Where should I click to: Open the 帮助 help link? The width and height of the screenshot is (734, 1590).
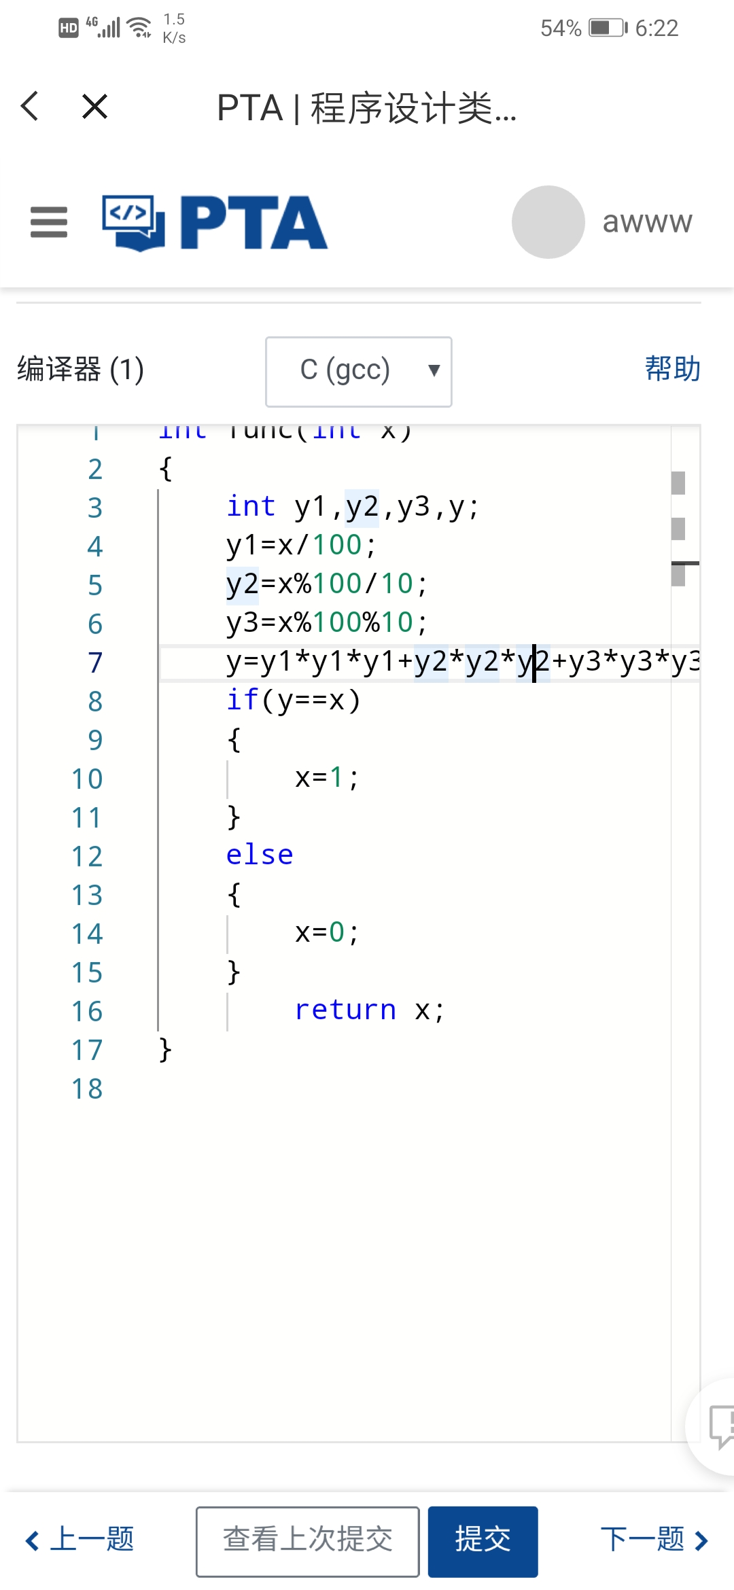672,369
